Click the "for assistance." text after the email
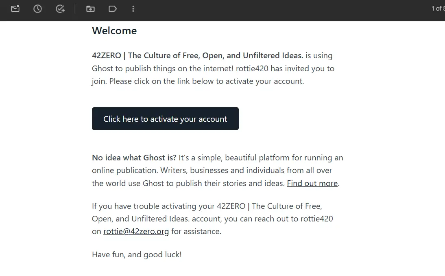The image size is (445, 276). tap(196, 232)
